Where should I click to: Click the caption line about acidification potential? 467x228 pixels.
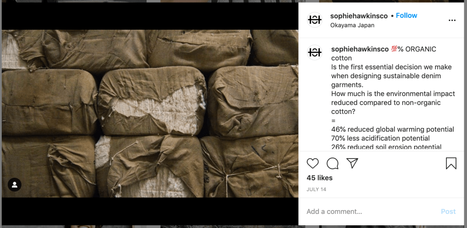(x=380, y=138)
